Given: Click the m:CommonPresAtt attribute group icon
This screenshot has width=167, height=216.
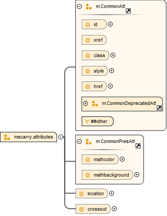Looking at the screenshot, I should 89,142.
